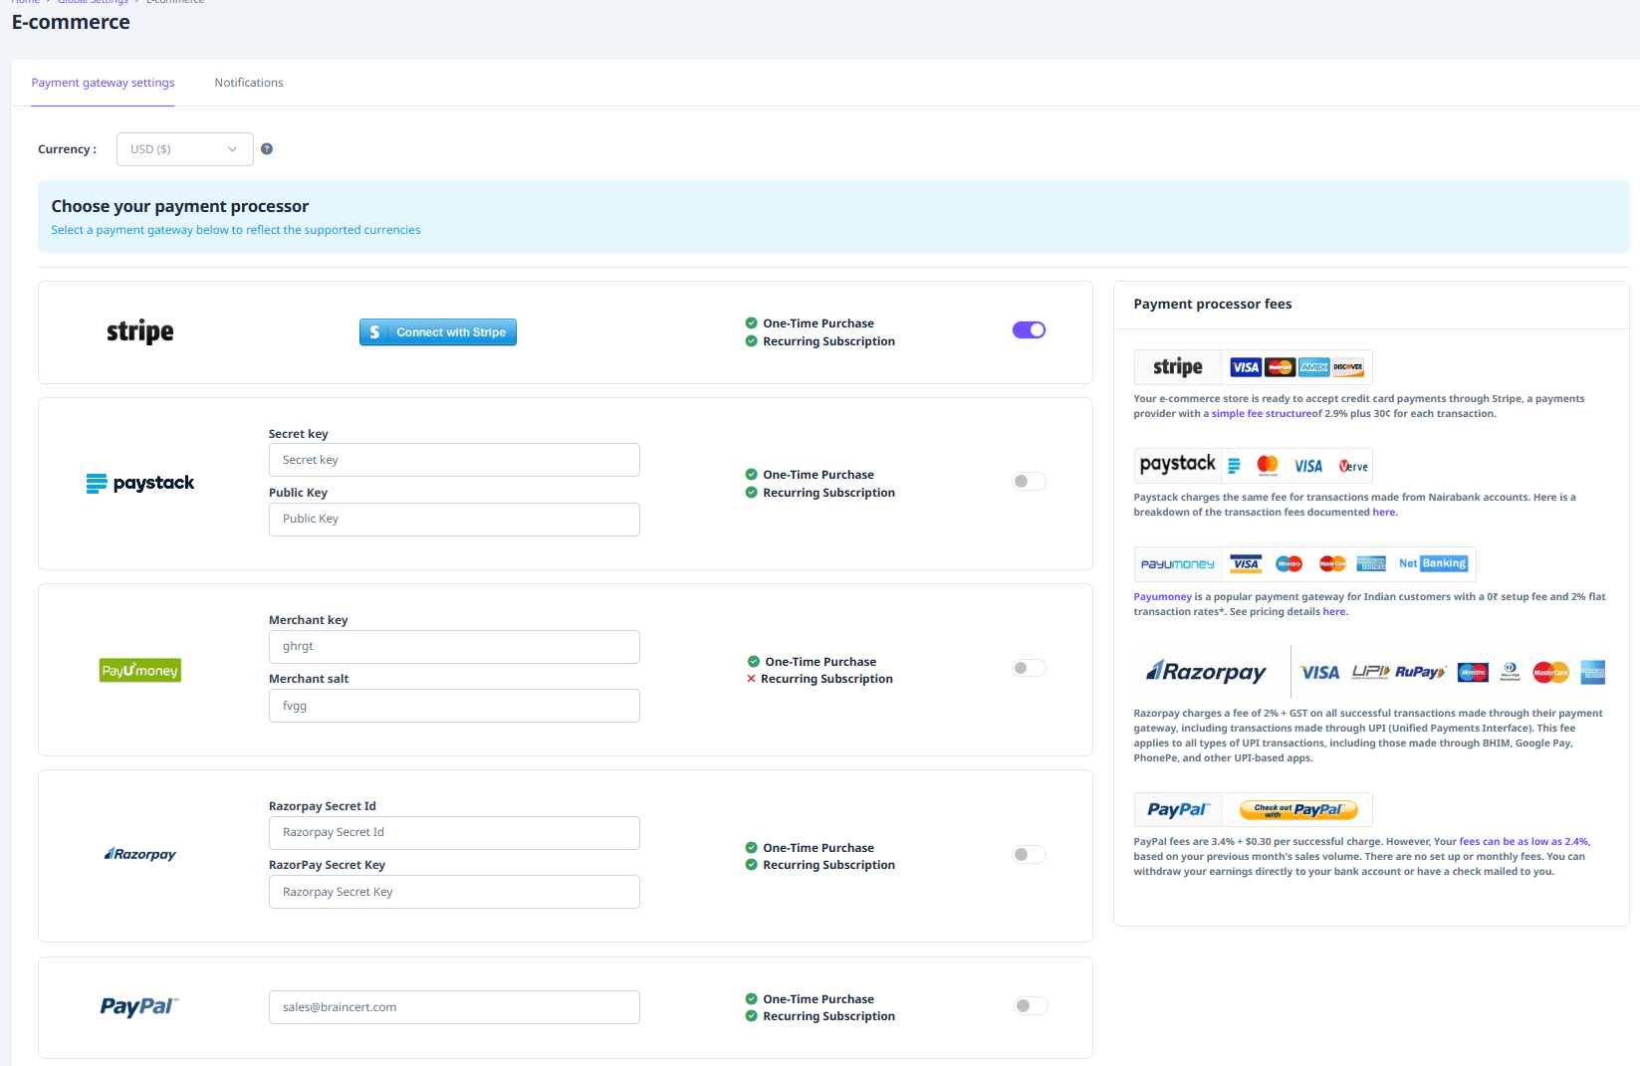Click the Visa card icon beside Stripe fees
Image resolution: width=1640 pixels, height=1066 pixels.
1245,366
